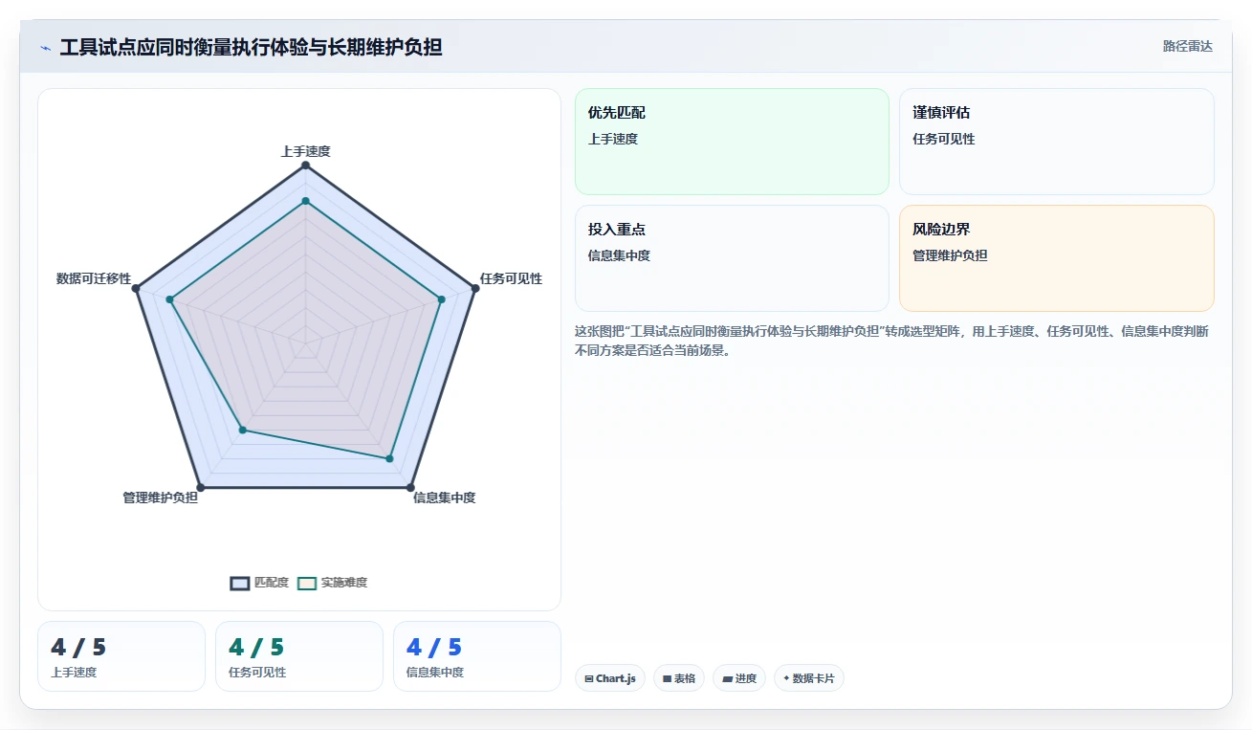Toggle the 匹配度 legend swatch
Viewport: 1252px width, 730px height.
(240, 583)
